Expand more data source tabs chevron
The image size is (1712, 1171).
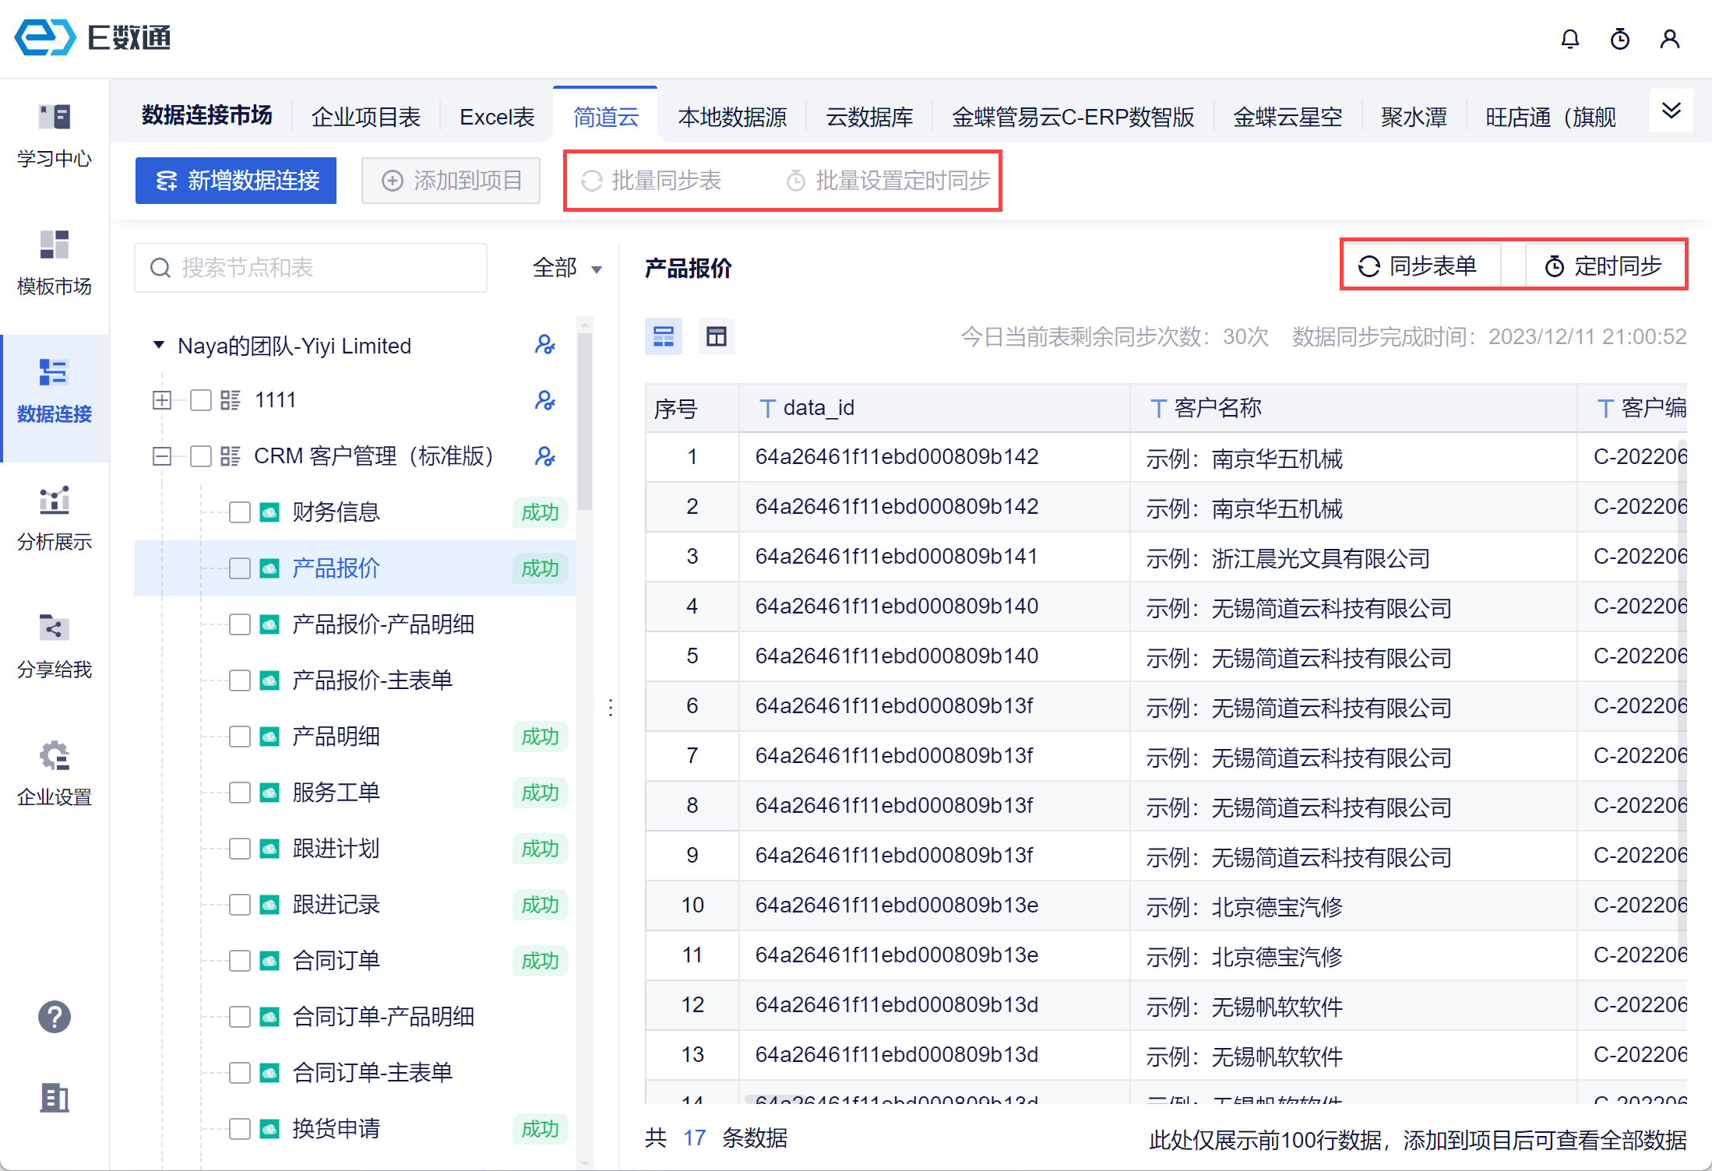(x=1671, y=111)
